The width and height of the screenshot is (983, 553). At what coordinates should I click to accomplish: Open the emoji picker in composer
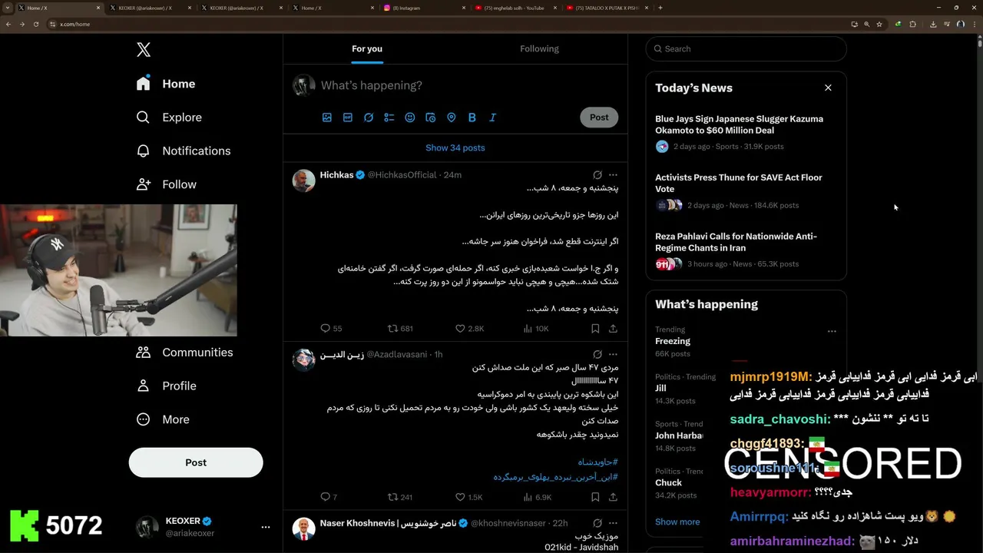pos(410,118)
